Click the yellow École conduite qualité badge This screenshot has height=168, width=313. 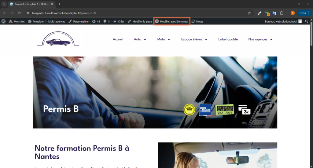click(189, 110)
